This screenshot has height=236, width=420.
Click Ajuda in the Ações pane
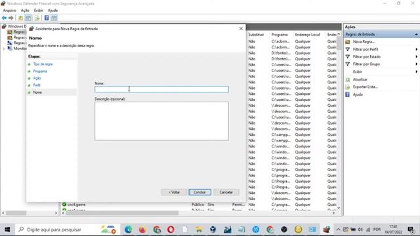click(358, 94)
